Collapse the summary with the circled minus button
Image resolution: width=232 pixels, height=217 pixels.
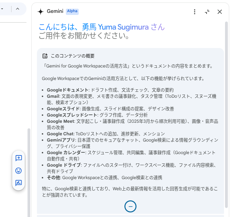point(130,206)
